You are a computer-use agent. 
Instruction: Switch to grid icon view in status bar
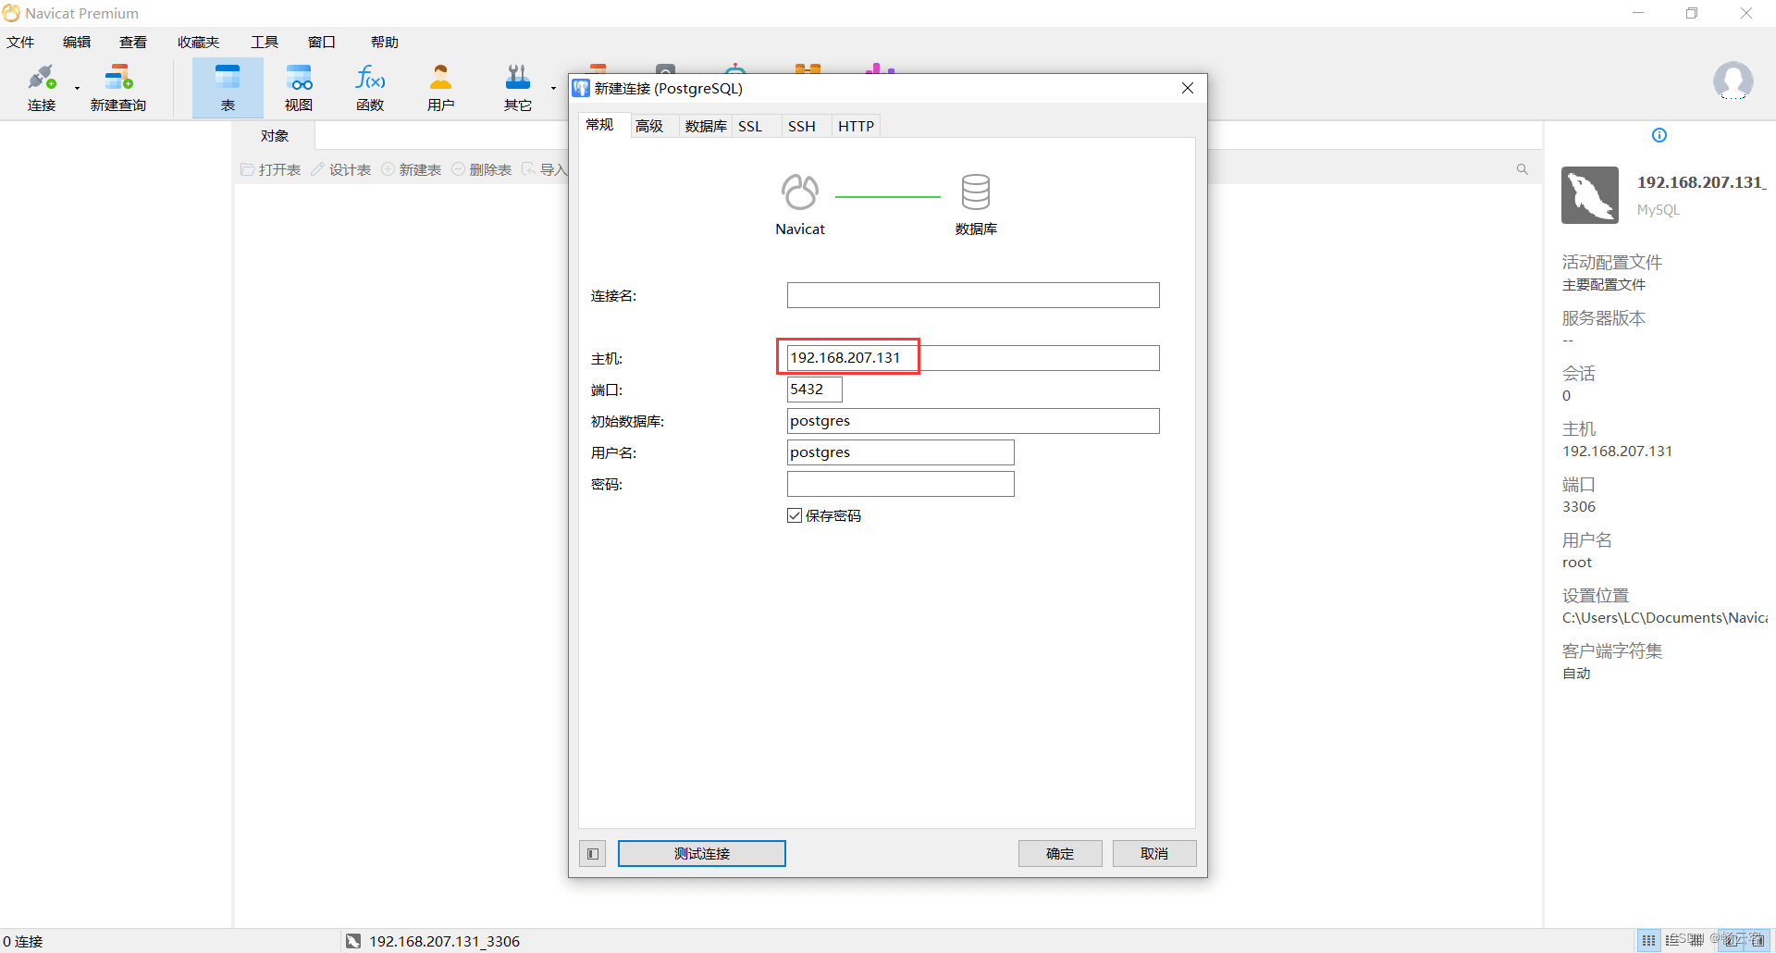[x=1648, y=941]
